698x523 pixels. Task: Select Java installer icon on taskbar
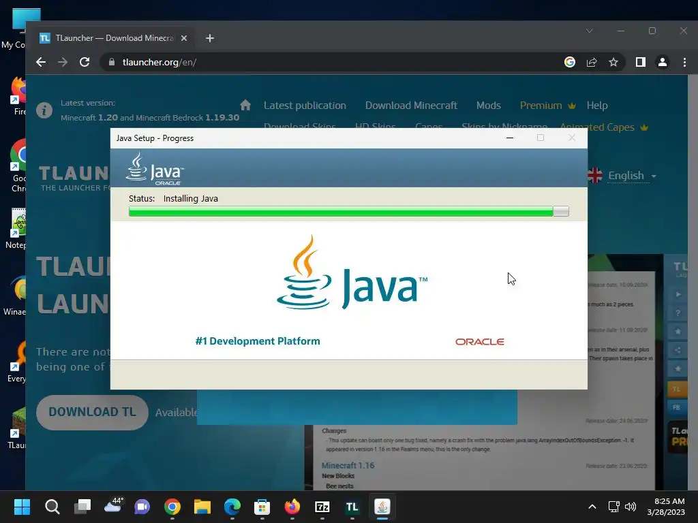pyautogui.click(x=382, y=507)
